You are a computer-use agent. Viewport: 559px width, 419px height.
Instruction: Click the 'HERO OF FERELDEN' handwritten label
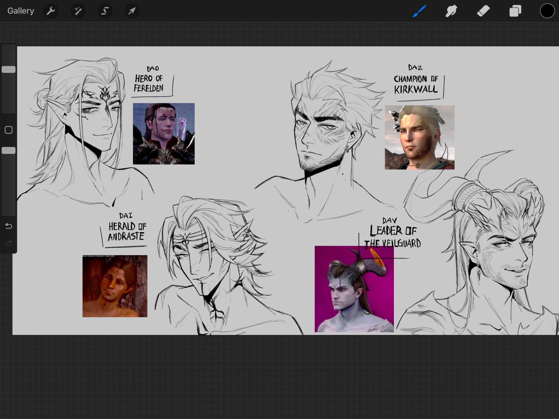click(149, 83)
